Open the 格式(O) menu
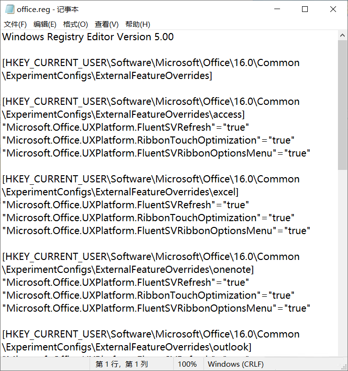Viewport: 348px width, 371px height. click(76, 24)
